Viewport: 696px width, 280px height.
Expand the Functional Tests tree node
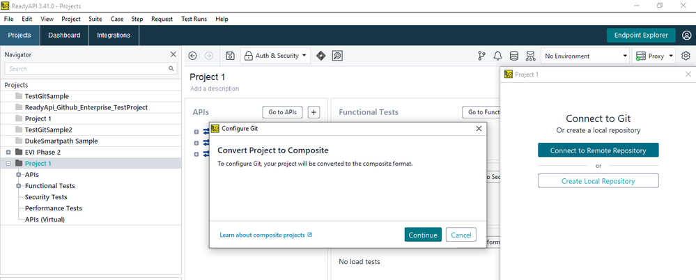coord(18,186)
